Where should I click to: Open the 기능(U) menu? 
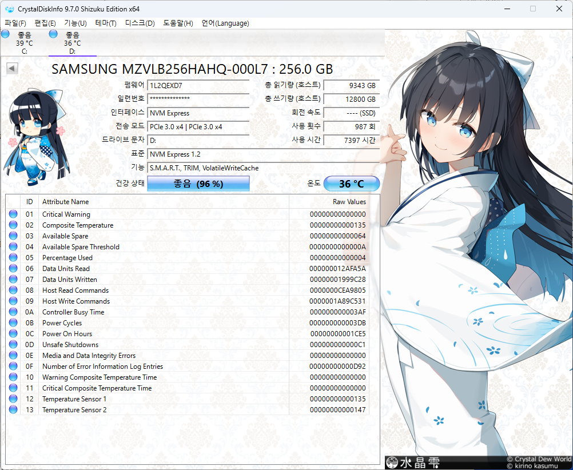click(75, 23)
